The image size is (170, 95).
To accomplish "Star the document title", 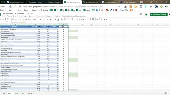I will coord(26,13).
